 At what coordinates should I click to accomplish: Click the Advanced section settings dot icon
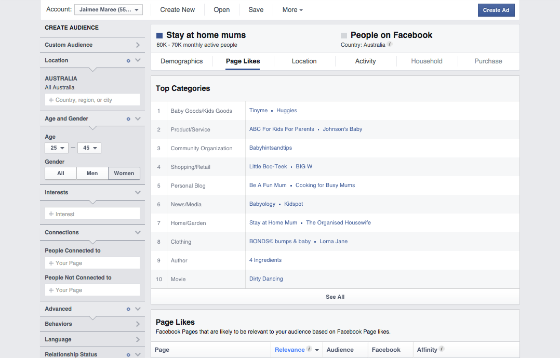[x=128, y=309]
